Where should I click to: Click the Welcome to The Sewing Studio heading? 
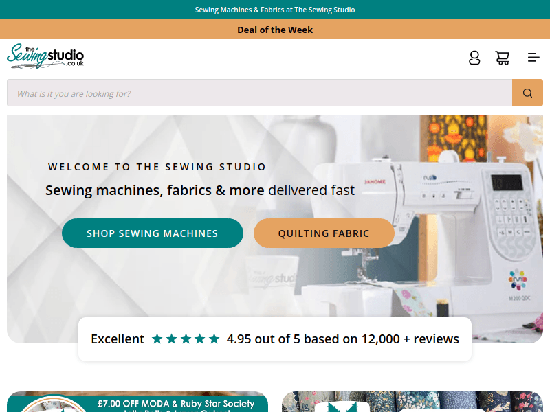157,167
